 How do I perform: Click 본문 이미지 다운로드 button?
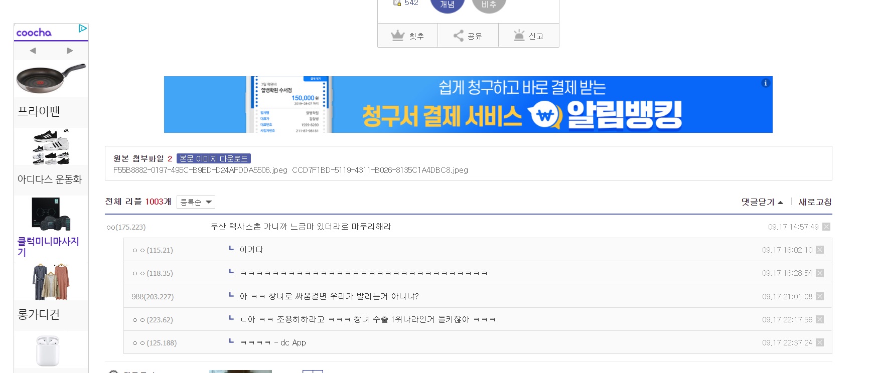pyautogui.click(x=214, y=158)
